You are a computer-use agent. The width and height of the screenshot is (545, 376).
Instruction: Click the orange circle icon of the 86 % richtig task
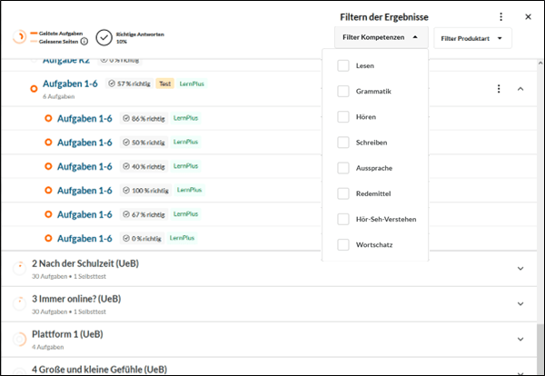point(48,118)
